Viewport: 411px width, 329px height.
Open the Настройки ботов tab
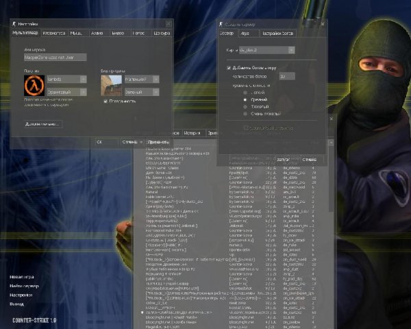tap(278, 32)
